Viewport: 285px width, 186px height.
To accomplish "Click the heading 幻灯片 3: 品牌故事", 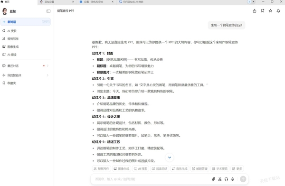I will pyautogui.click(x=106, y=98).
